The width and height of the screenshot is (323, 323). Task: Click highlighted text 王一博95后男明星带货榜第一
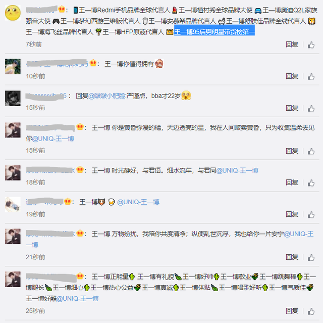pos(214,32)
